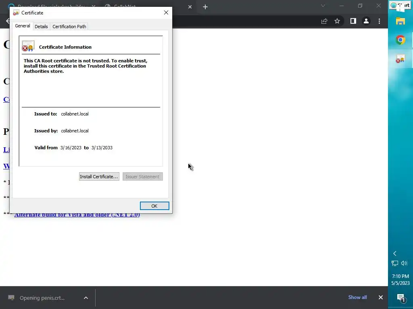Toggle the Chrome side panel icon

(x=353, y=21)
